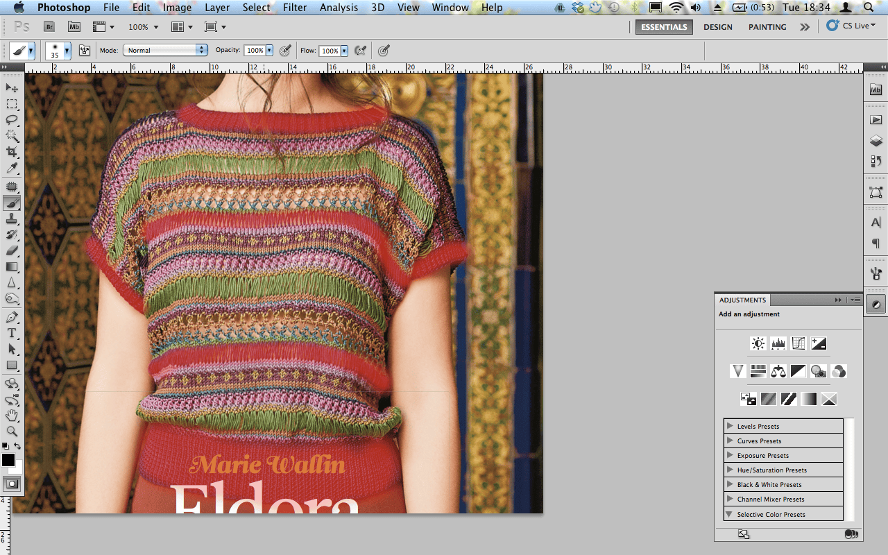
Task: Add a Curves adjustment
Action: tap(799, 343)
